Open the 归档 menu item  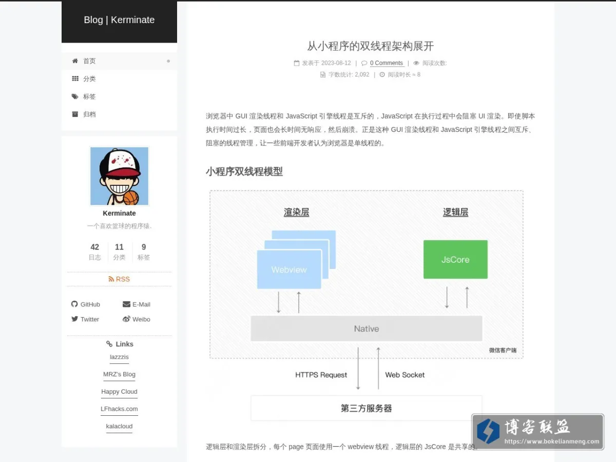coord(119,114)
